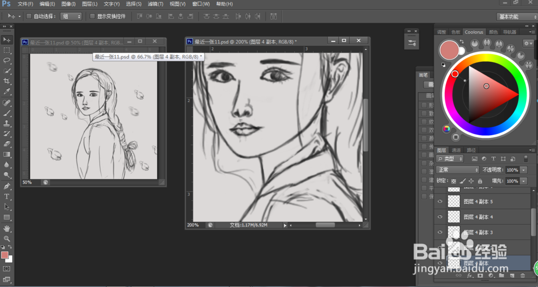Enable show transform controls checkbox
The image size is (538, 287).
tap(92, 16)
